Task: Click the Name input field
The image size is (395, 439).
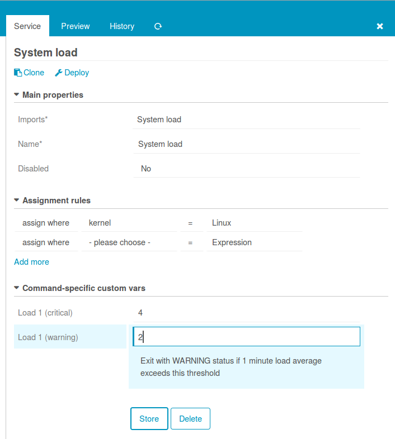Action: click(x=246, y=144)
